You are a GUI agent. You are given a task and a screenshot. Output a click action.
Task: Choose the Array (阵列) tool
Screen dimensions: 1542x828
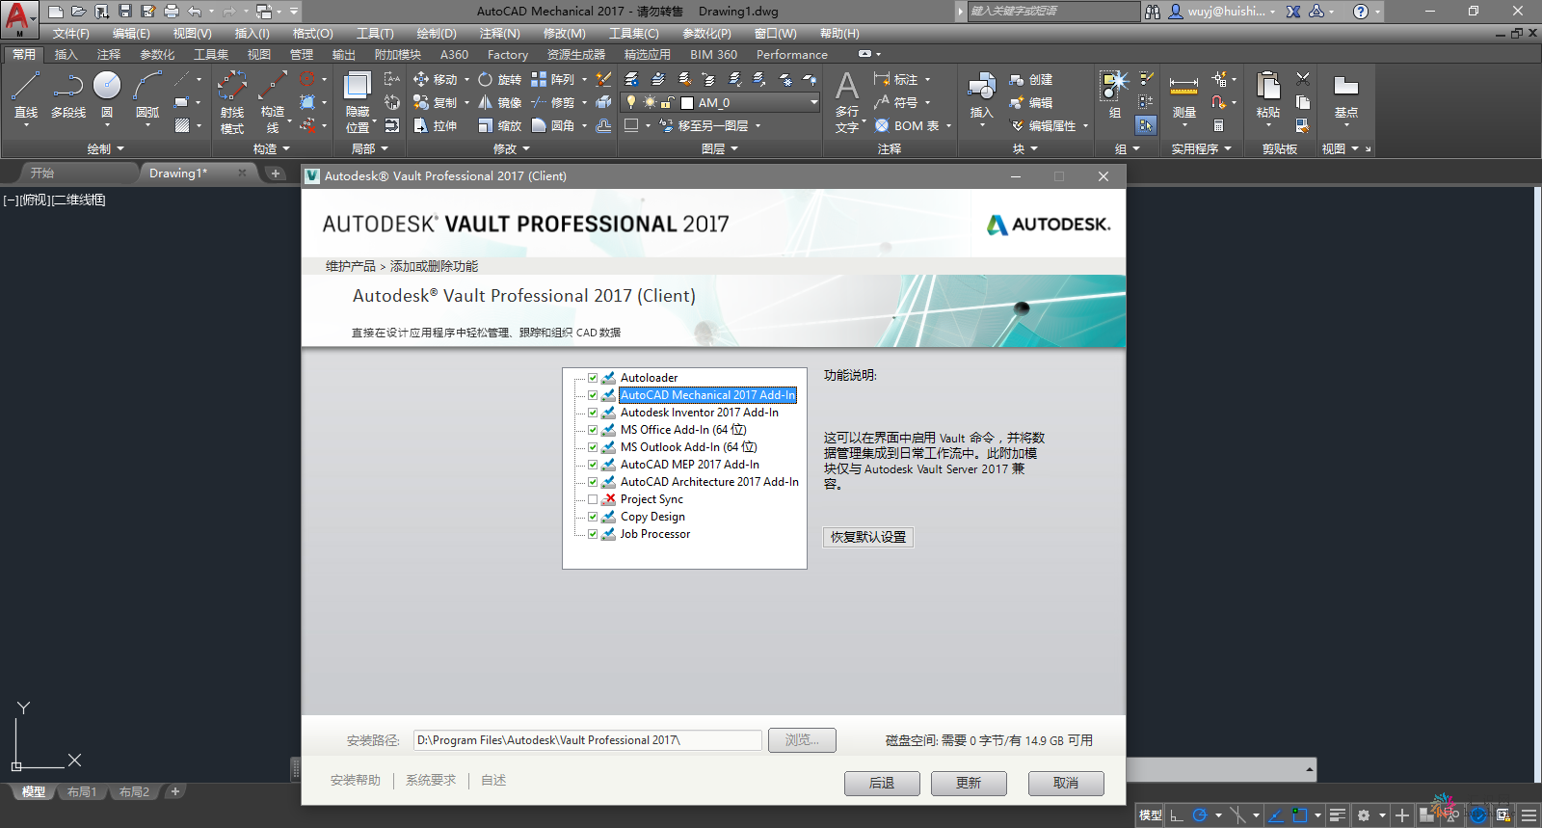552,79
